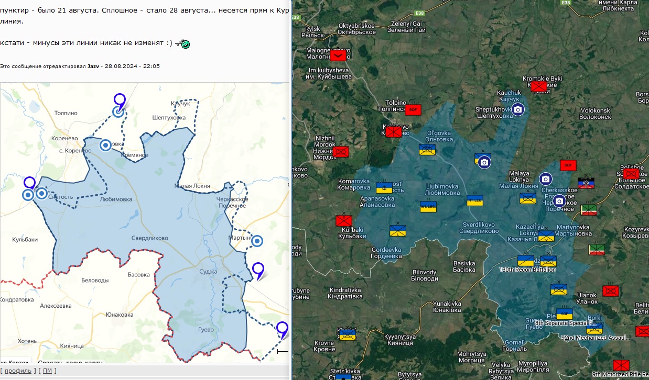Select the anchor flag marker at Snagost'
Image resolution: width=649 pixels, height=380 pixels.
click(x=384, y=187)
